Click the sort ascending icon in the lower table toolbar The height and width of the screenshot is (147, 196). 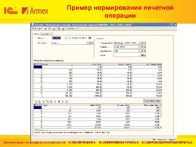pyautogui.click(x=63, y=102)
